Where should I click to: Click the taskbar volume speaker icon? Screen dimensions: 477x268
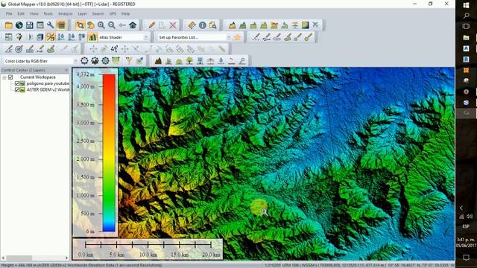[470, 217]
